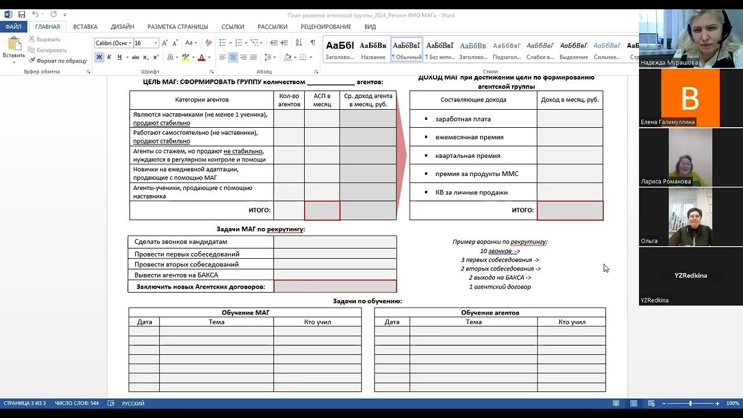Click the Copy (Копировать) command
The height and width of the screenshot is (418, 743).
click(x=47, y=50)
